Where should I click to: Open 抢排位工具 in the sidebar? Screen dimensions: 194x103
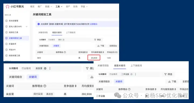pos(12,32)
